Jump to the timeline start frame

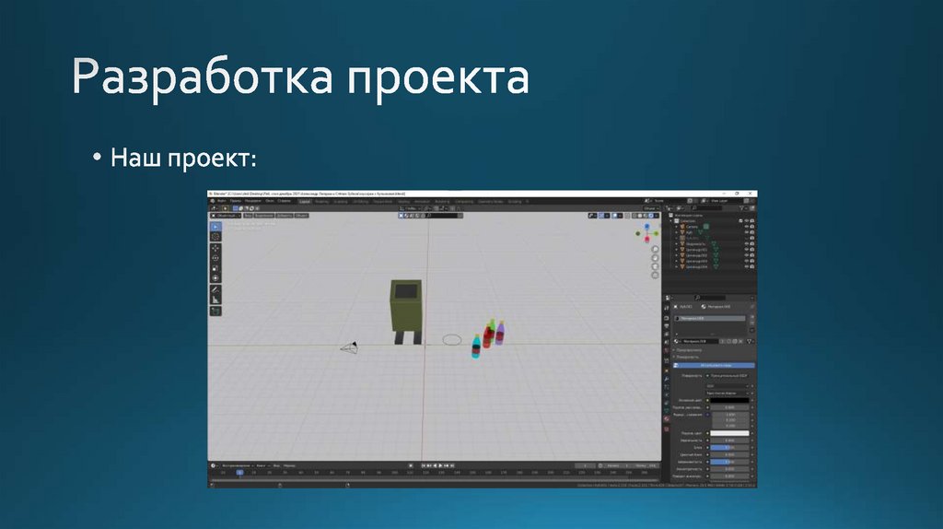pos(424,465)
